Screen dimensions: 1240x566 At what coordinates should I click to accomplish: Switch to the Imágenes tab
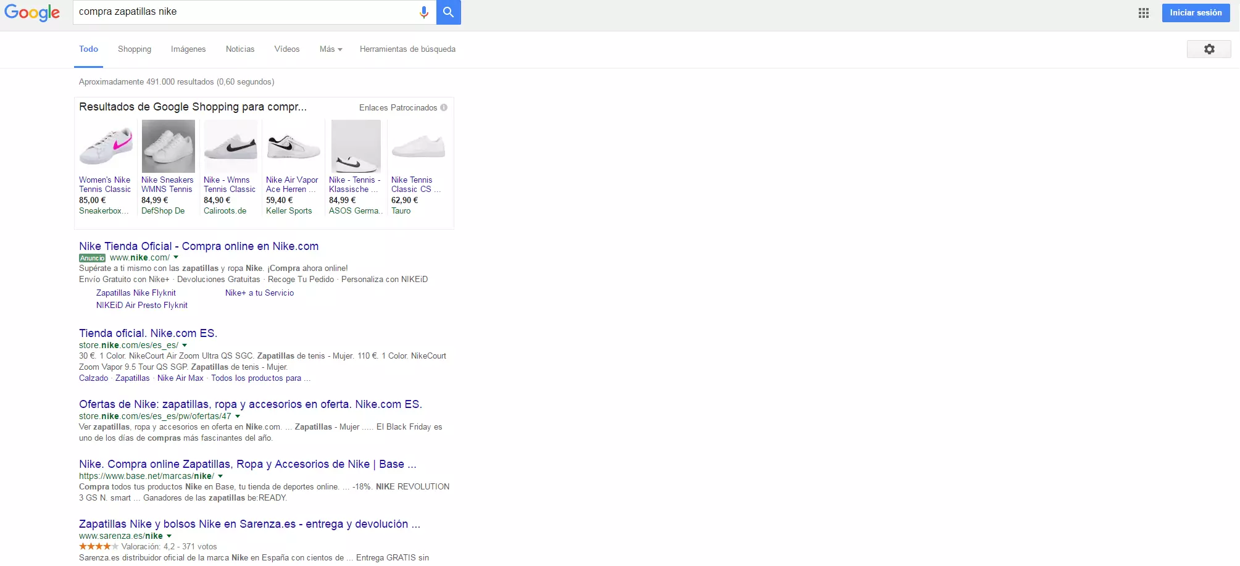coord(188,49)
